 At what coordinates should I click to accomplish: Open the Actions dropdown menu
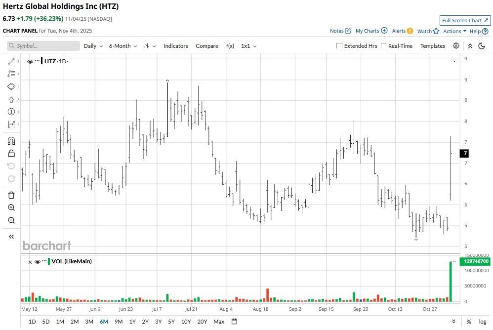(454, 31)
